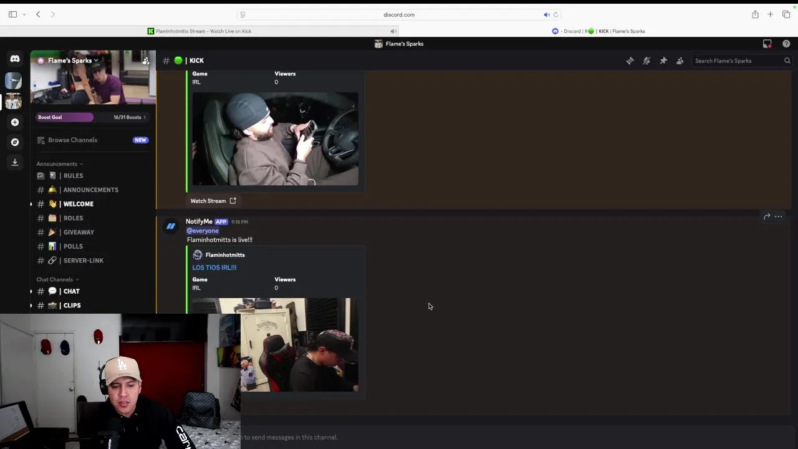Forward the NotifyMe message
Screen dimensions: 798x449
[767, 216]
